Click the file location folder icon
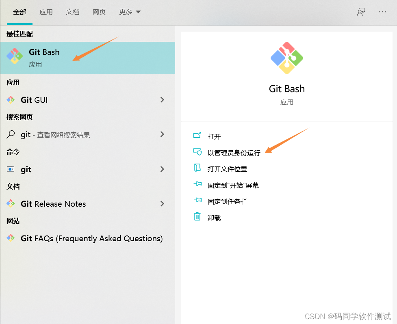The image size is (397, 324). click(x=197, y=168)
